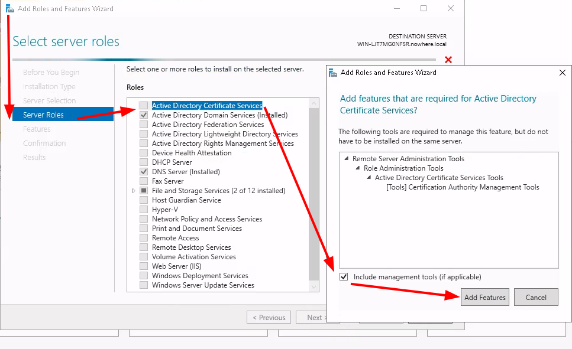Screen dimensions: 572x349
Task: Check Remote Desktop Services checkbox
Action: coord(144,247)
